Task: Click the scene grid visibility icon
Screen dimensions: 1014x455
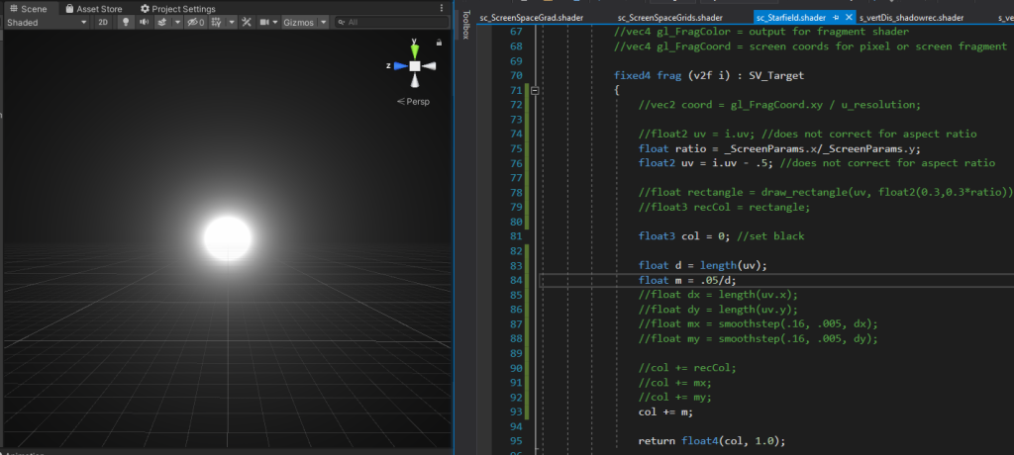Action: [x=220, y=22]
